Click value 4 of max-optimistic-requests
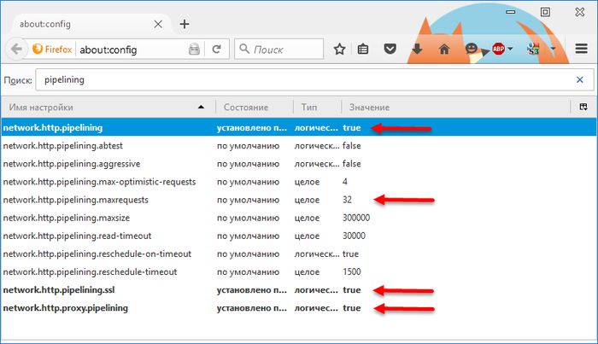Screen dimensions: 598x344 tap(345, 182)
